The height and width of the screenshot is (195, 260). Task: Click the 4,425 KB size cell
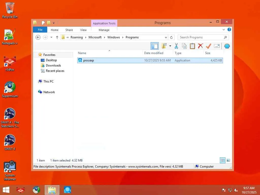(x=216, y=60)
